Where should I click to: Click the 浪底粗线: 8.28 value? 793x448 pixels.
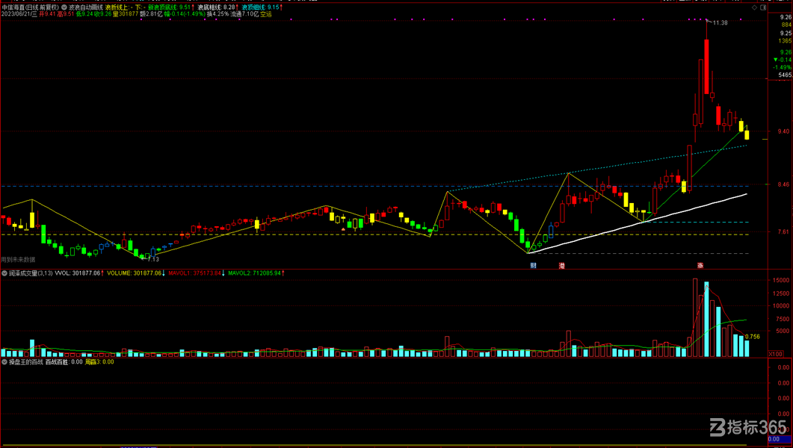click(216, 8)
